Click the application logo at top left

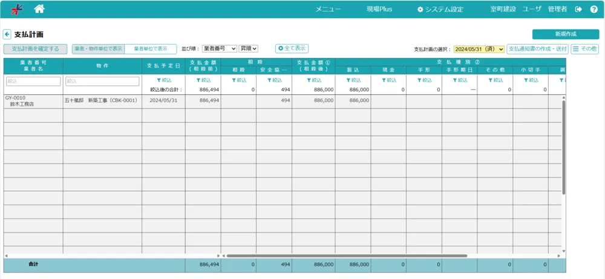point(16,9)
